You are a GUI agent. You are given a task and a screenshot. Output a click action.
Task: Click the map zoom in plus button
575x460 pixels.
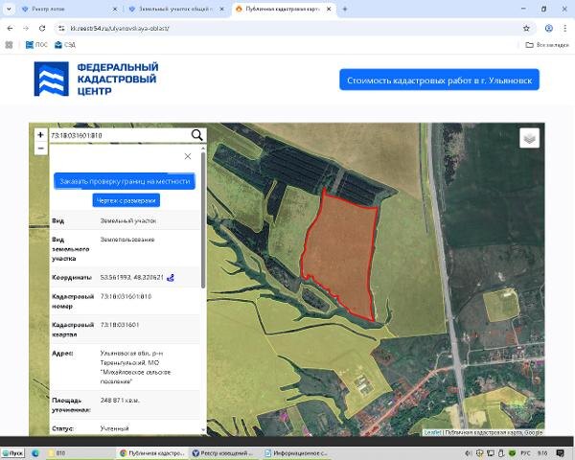[x=40, y=135]
